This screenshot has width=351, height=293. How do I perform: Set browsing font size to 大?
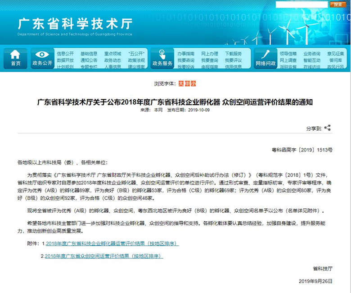181,84
